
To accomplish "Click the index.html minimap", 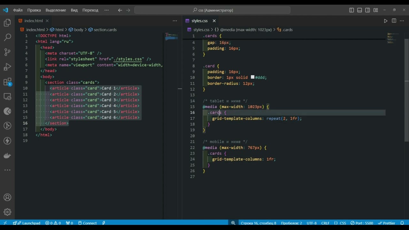I will pos(171,36).
